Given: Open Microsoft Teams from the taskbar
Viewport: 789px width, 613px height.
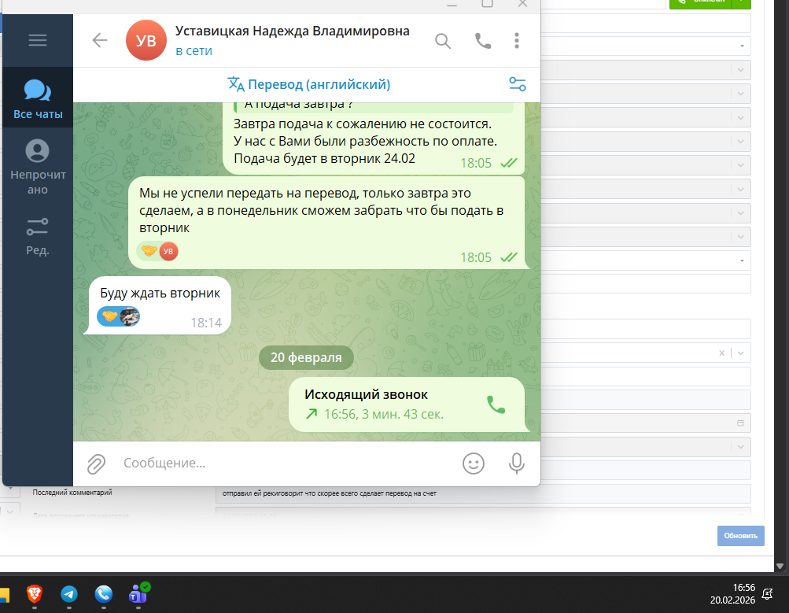Looking at the screenshot, I should 138,593.
